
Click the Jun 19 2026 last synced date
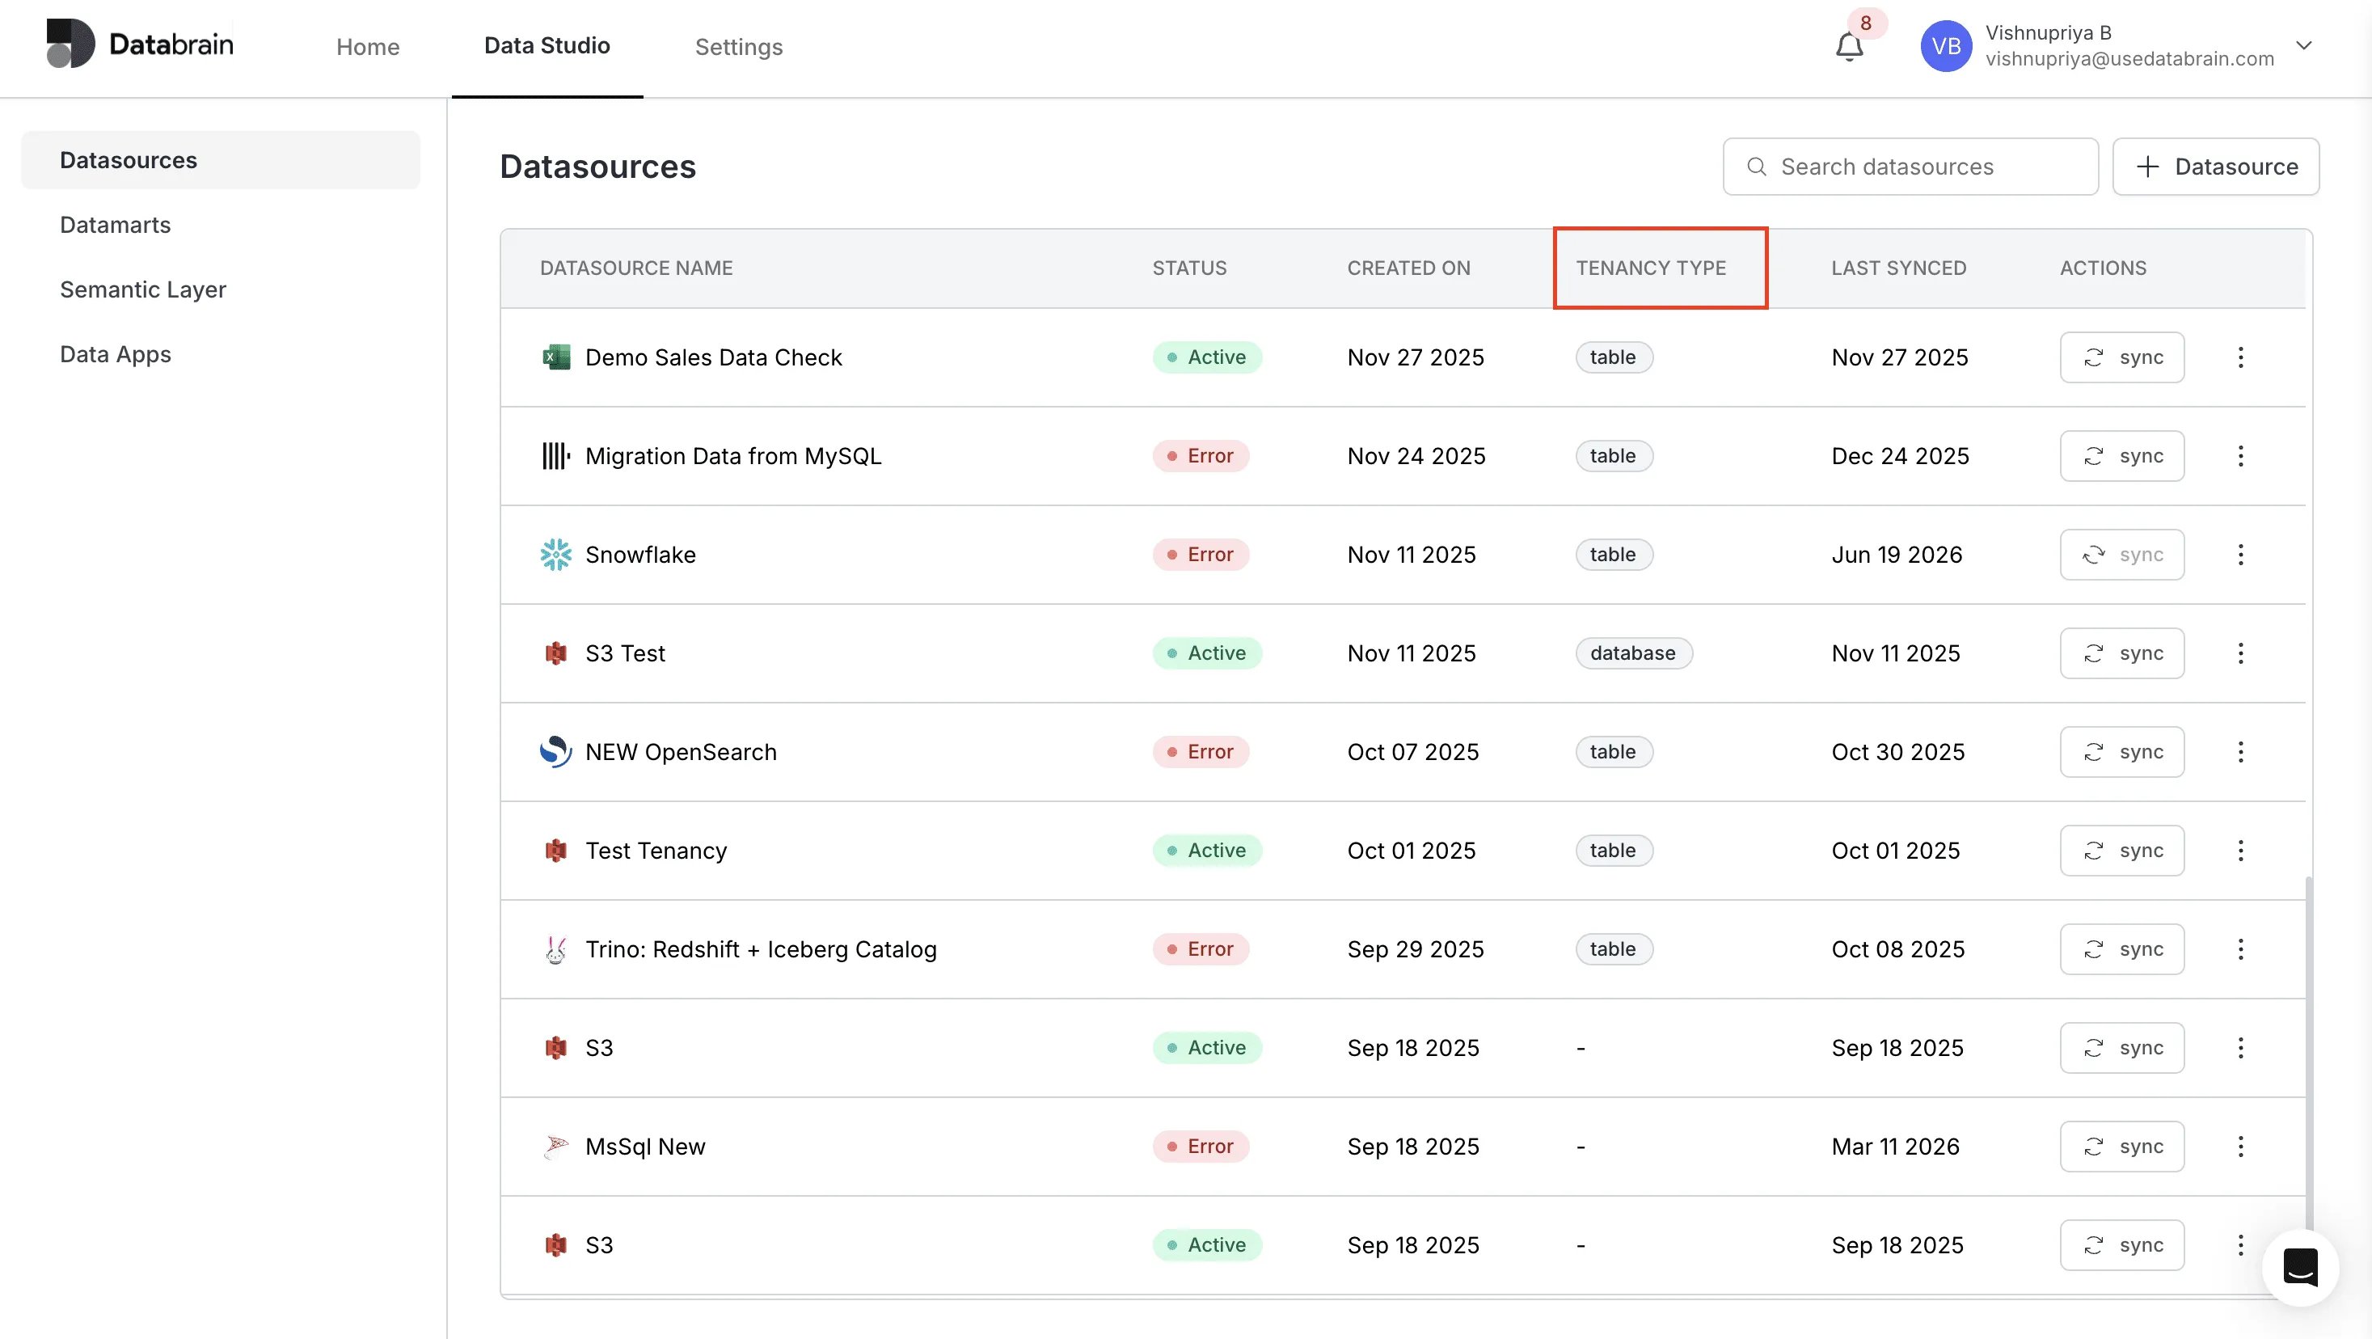tap(1897, 555)
